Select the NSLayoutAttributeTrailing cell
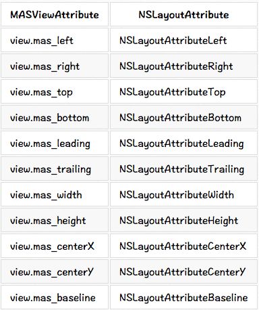 tap(183, 169)
